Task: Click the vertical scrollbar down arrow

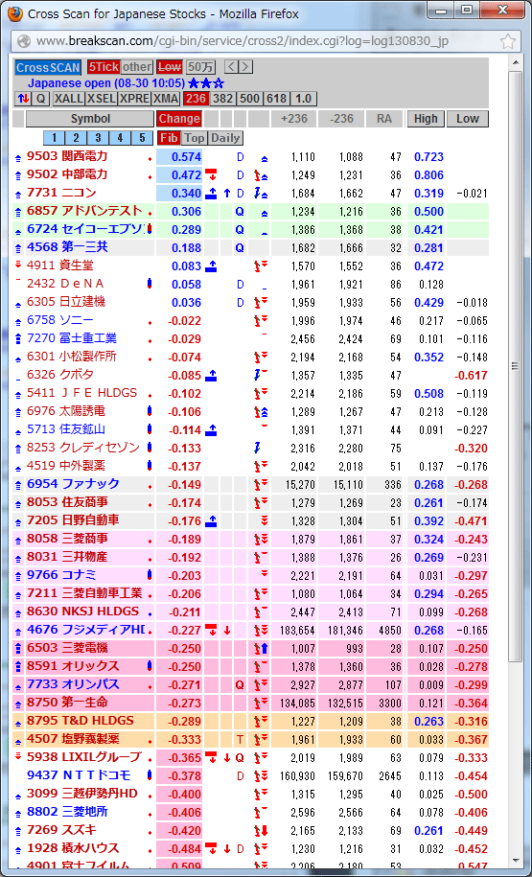Action: tap(515, 860)
